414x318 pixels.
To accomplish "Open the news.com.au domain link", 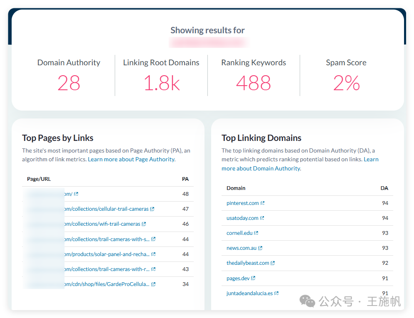I will coord(241,248).
